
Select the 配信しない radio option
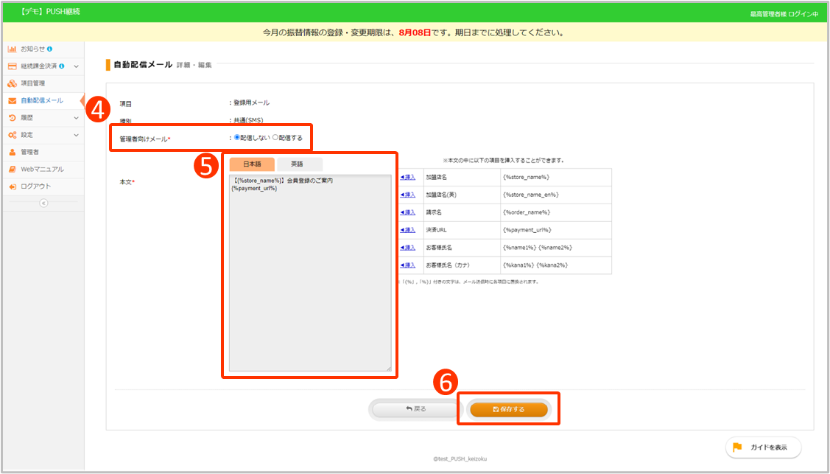(x=237, y=137)
